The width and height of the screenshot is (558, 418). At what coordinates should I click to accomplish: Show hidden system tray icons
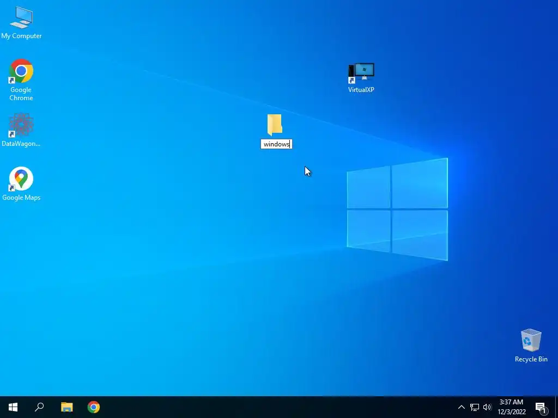coord(461,407)
